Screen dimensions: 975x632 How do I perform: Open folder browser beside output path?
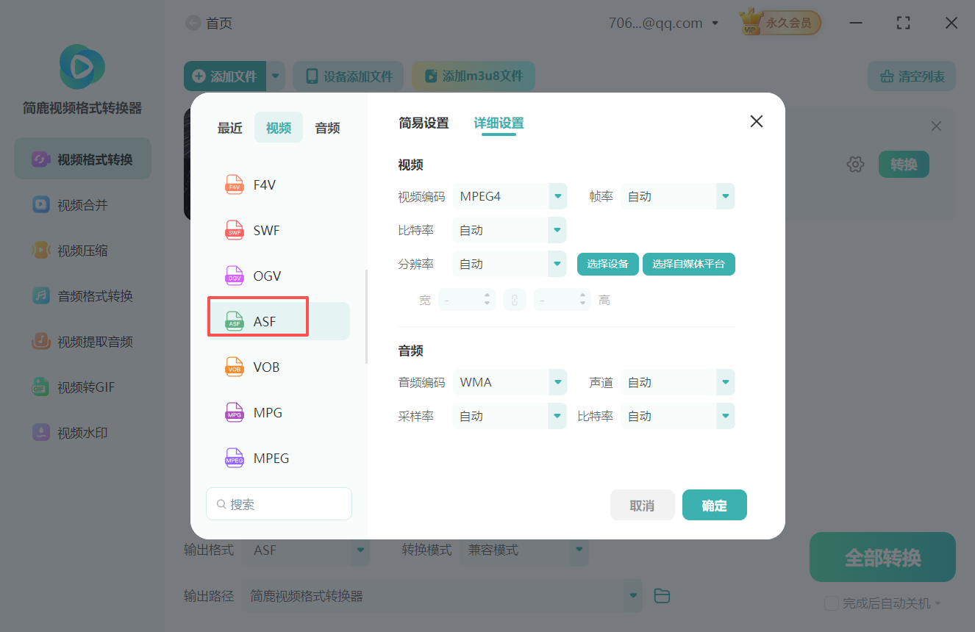(661, 595)
